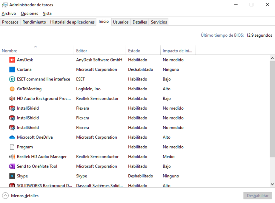Click the Task Manager title bar icon
This screenshot has height=203, width=275.
coord(5,5)
